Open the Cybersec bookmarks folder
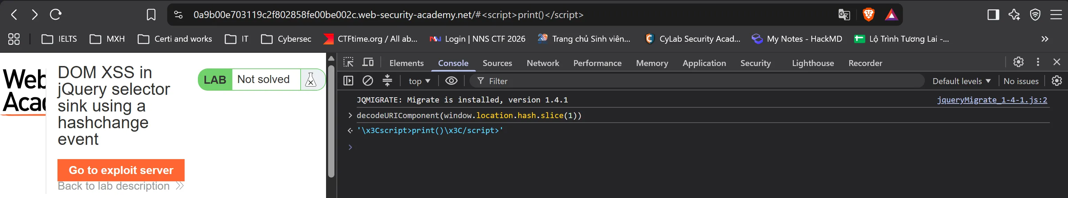The image size is (1068, 198). coord(286,39)
